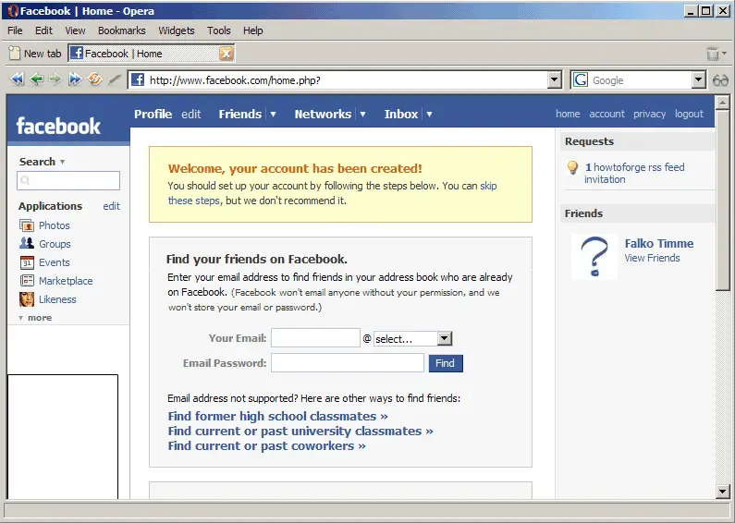This screenshot has width=735, height=523.
Task: Click the Fast Forward navigation icon
Action: (x=75, y=79)
